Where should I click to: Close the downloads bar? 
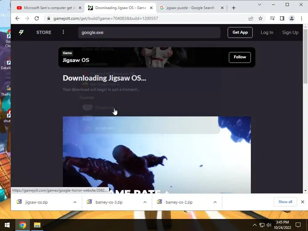pyautogui.click(x=303, y=202)
